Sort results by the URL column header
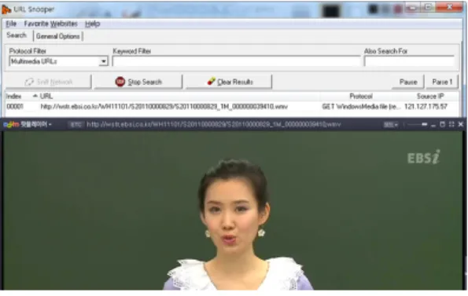The height and width of the screenshot is (296, 468). click(46, 97)
